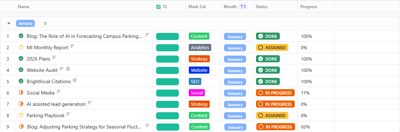Toggle TL cell for AI assisted lead generation
Image resolution: width=400 pixels, height=132 pixels.
(167, 104)
